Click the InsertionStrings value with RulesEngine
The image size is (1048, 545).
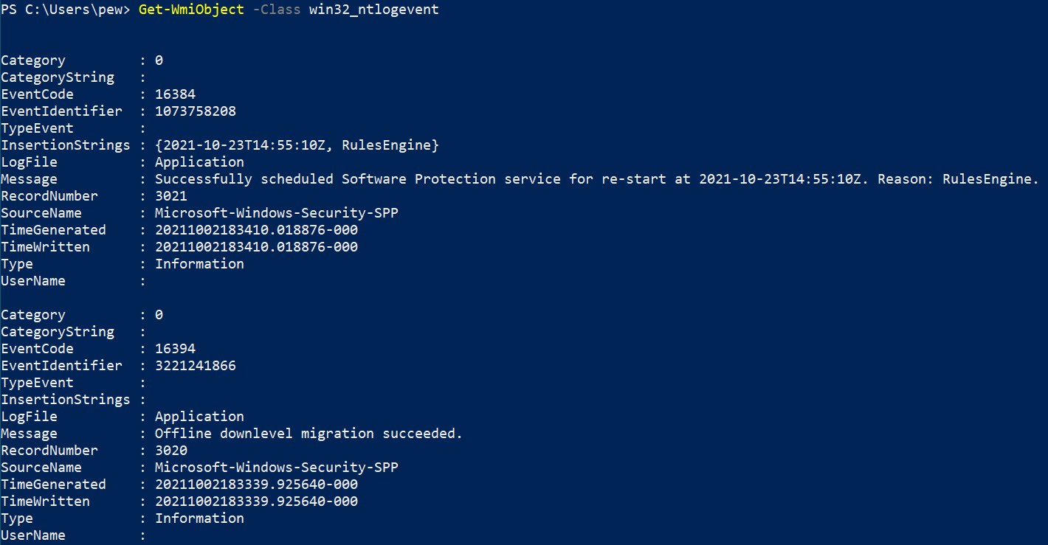tap(297, 145)
